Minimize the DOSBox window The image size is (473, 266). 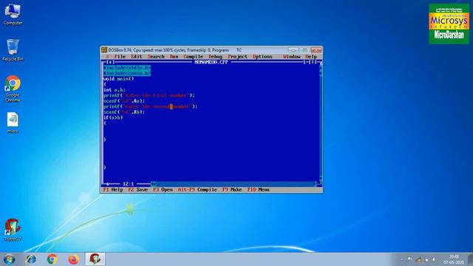tap(293, 50)
